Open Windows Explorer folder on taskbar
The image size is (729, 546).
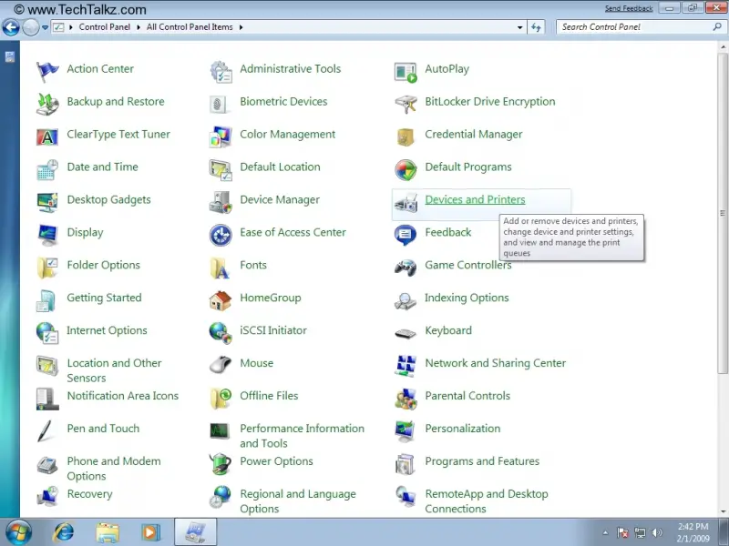pyautogui.click(x=108, y=532)
